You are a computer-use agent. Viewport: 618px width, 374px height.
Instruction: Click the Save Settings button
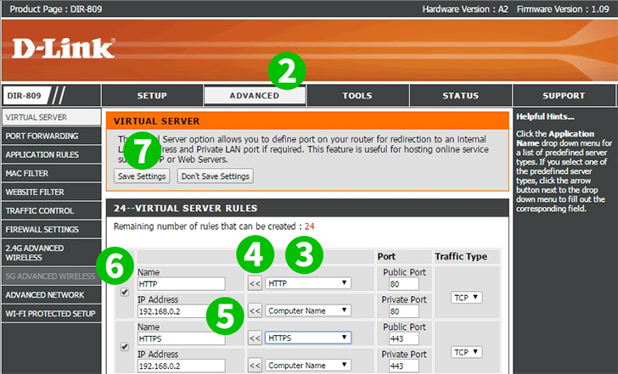click(142, 176)
